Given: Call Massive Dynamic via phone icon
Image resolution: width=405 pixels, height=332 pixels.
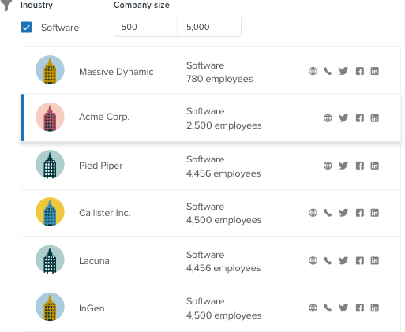Looking at the screenshot, I should point(328,71).
